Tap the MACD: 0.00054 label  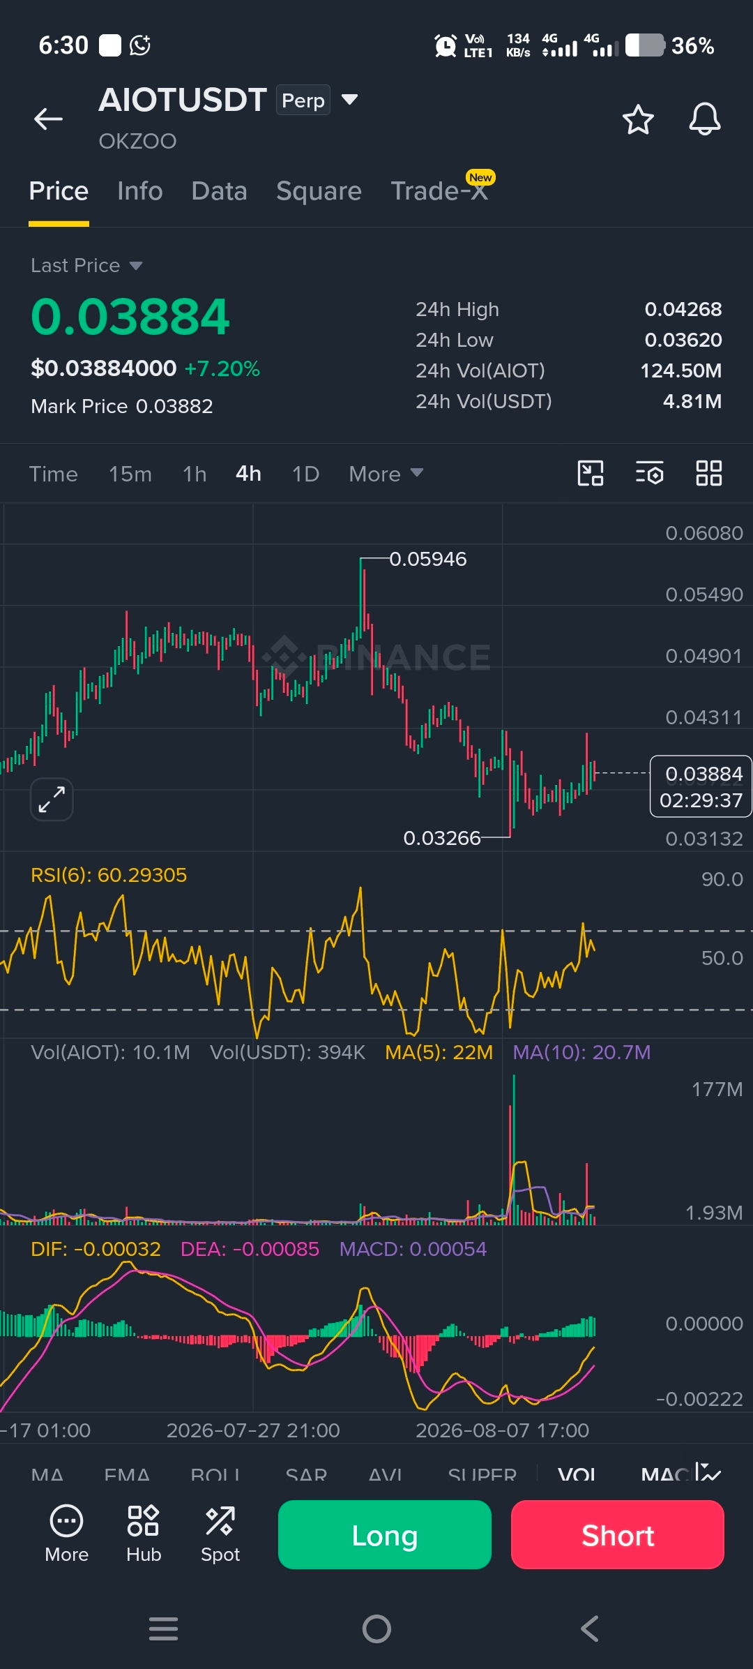tap(413, 1249)
